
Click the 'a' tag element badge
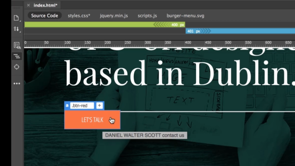pyautogui.click(x=67, y=106)
